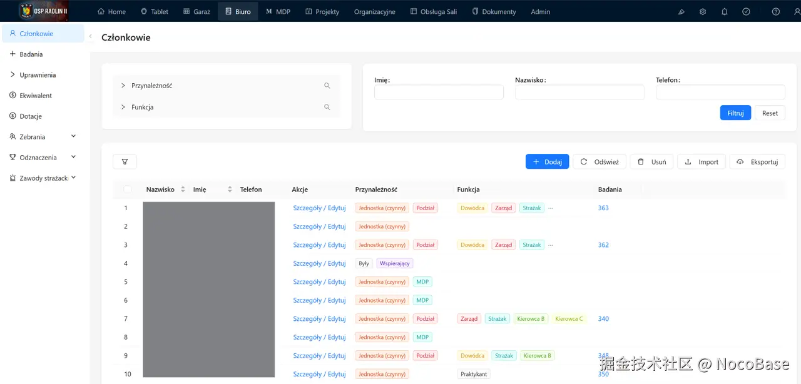Open Szczegóły for row 7
The height and width of the screenshot is (384, 801).
[x=307, y=319]
